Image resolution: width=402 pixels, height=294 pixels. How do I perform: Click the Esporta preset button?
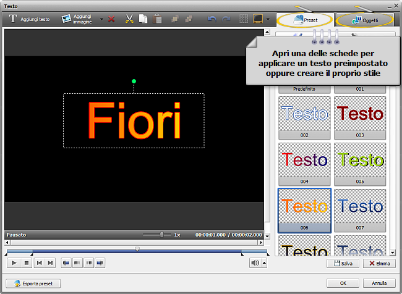34,283
